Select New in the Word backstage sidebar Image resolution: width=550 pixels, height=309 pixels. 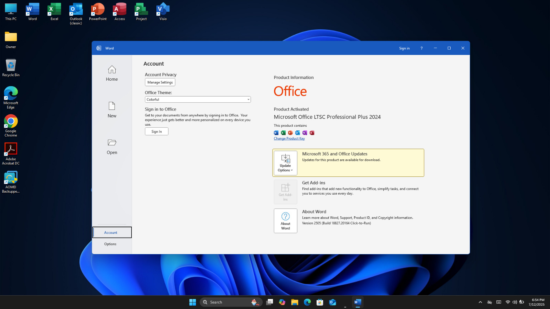pyautogui.click(x=112, y=110)
